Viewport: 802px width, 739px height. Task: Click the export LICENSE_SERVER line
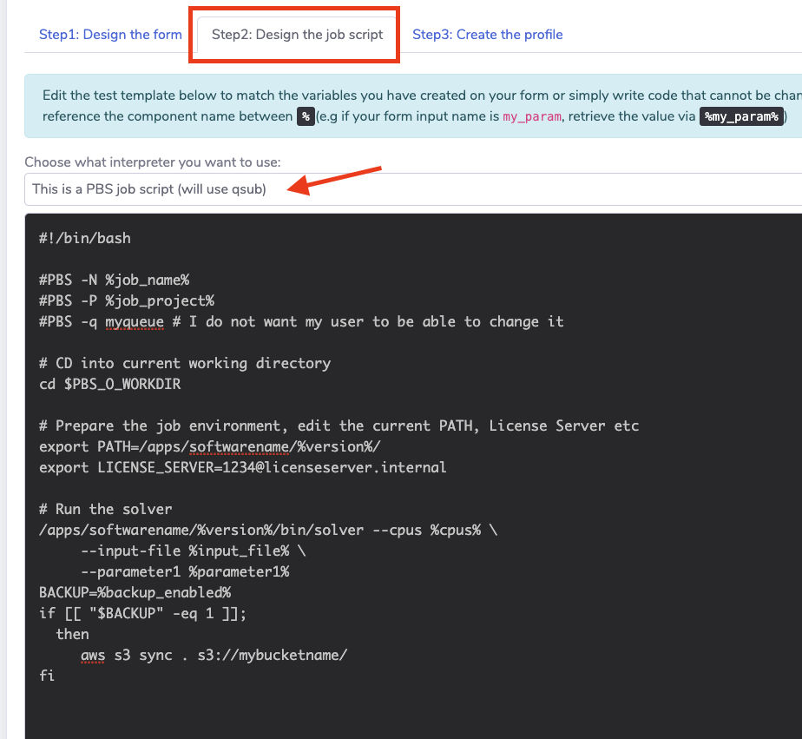pos(242,467)
